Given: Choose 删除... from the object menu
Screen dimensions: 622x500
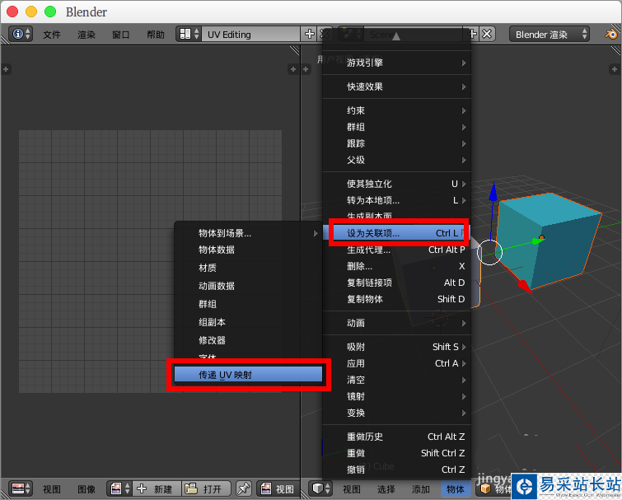Looking at the screenshot, I should click(397, 266).
